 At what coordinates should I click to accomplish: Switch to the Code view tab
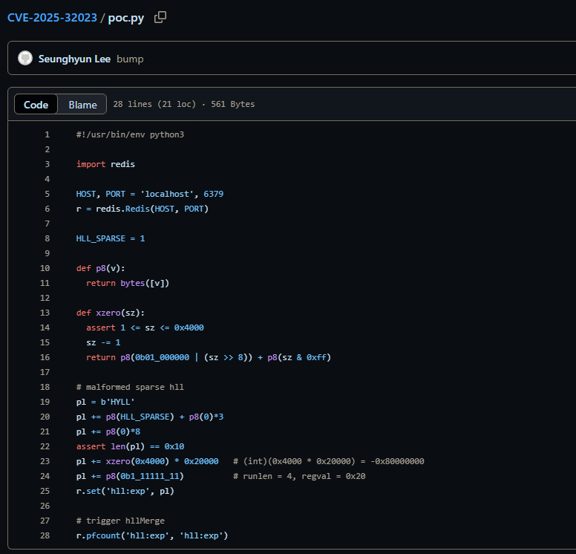(36, 105)
